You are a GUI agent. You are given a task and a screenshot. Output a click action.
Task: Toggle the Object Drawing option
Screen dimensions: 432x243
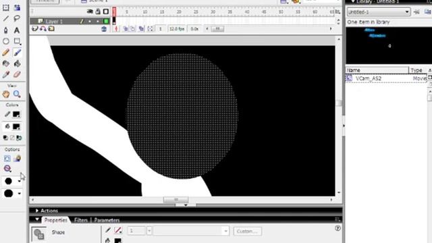7,159
